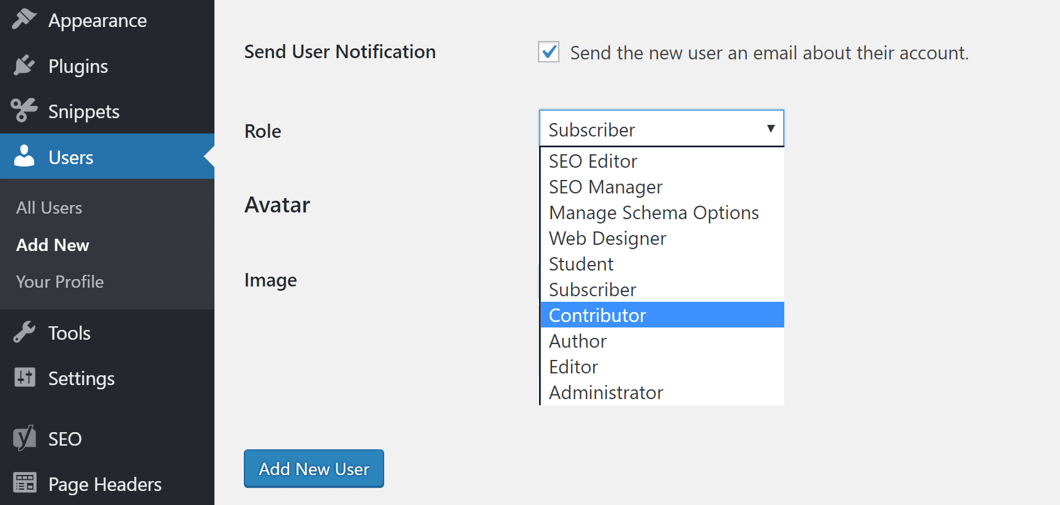Choose the Student role option

580,264
